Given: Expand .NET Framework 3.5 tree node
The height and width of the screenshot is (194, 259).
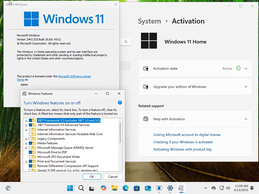Looking at the screenshot, I should pyautogui.click(x=26, y=121).
